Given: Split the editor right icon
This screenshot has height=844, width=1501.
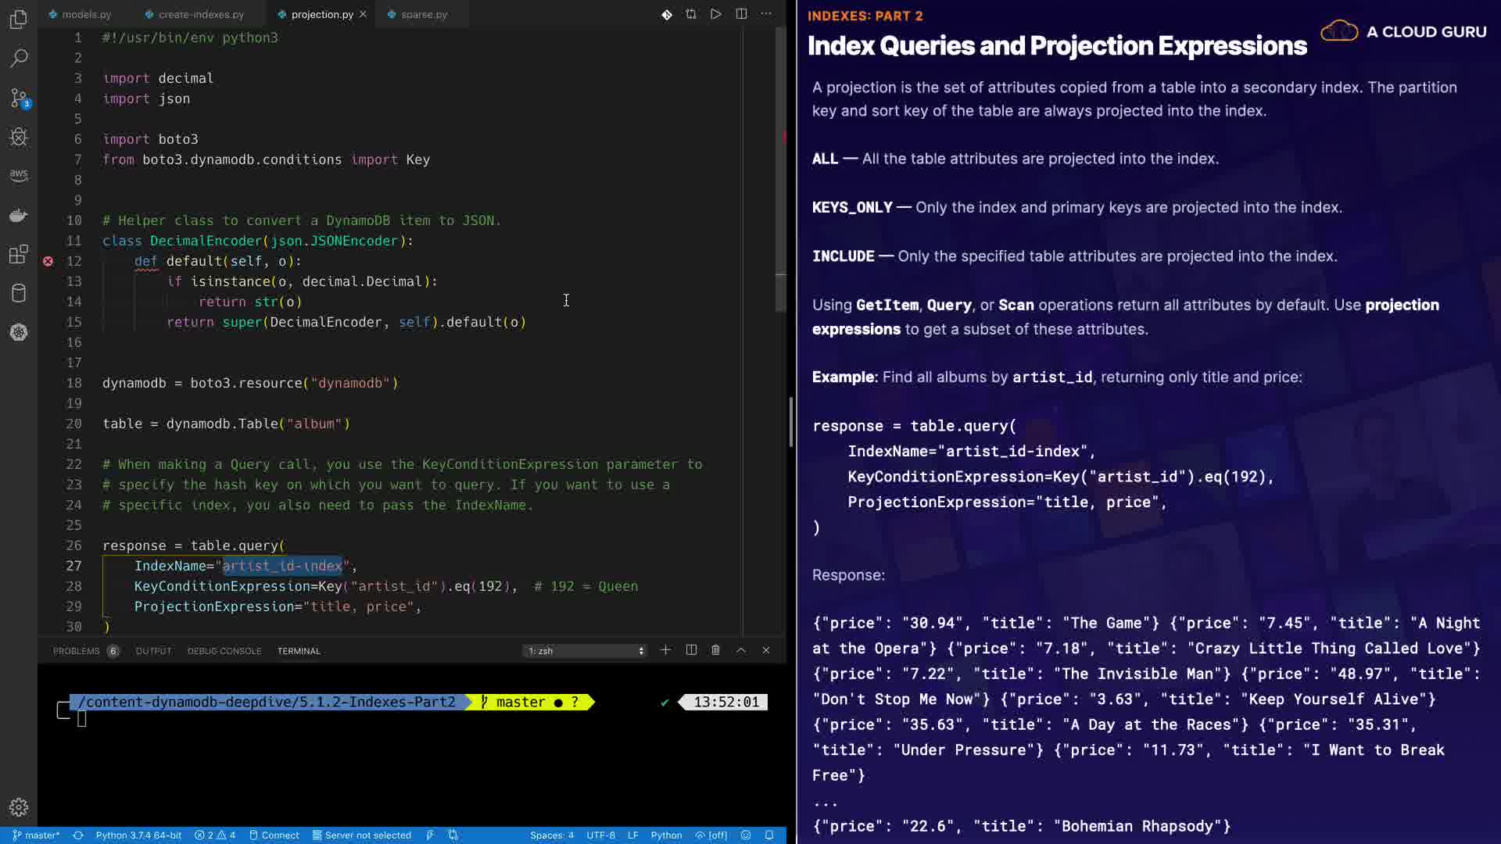Looking at the screenshot, I should [x=741, y=14].
